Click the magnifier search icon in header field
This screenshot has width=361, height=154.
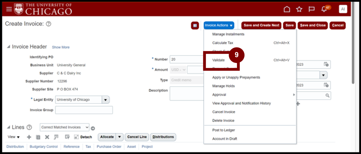click(x=327, y=96)
